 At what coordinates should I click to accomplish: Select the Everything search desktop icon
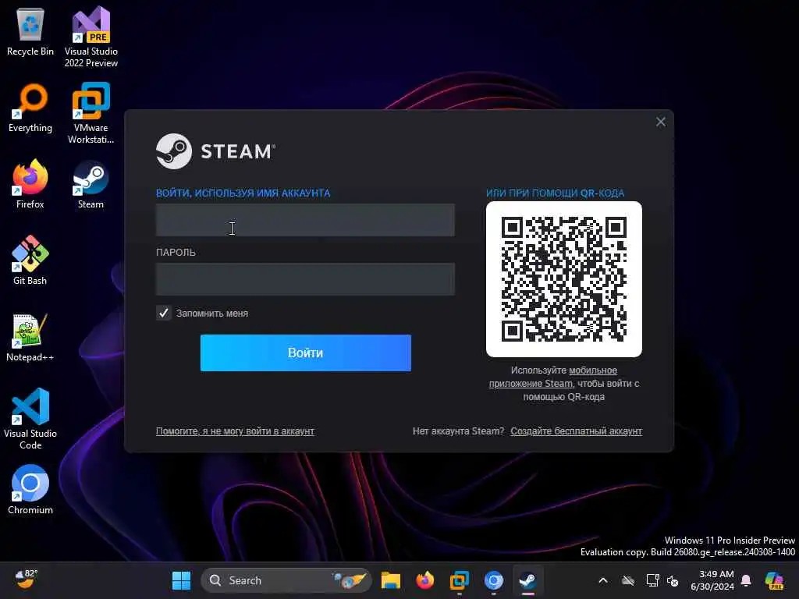pos(30,108)
